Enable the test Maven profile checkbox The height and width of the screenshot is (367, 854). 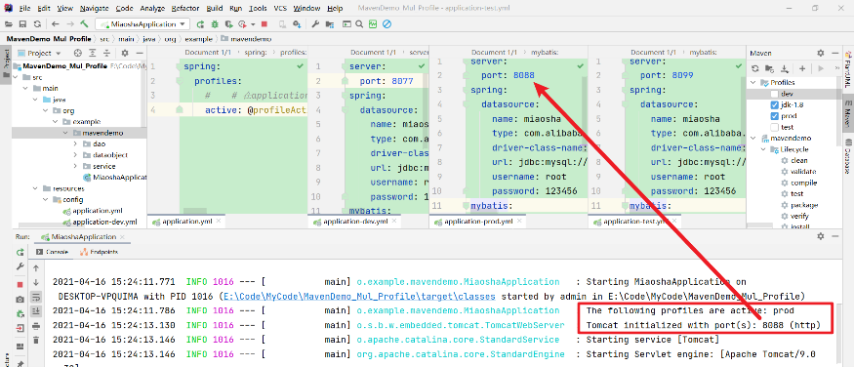coord(775,127)
